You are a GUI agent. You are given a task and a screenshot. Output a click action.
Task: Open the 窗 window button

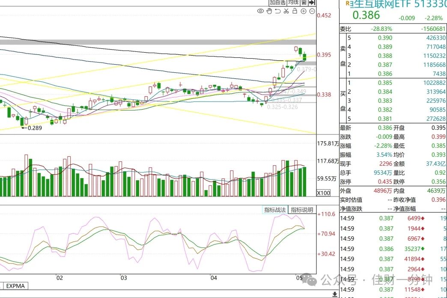(304, 3)
